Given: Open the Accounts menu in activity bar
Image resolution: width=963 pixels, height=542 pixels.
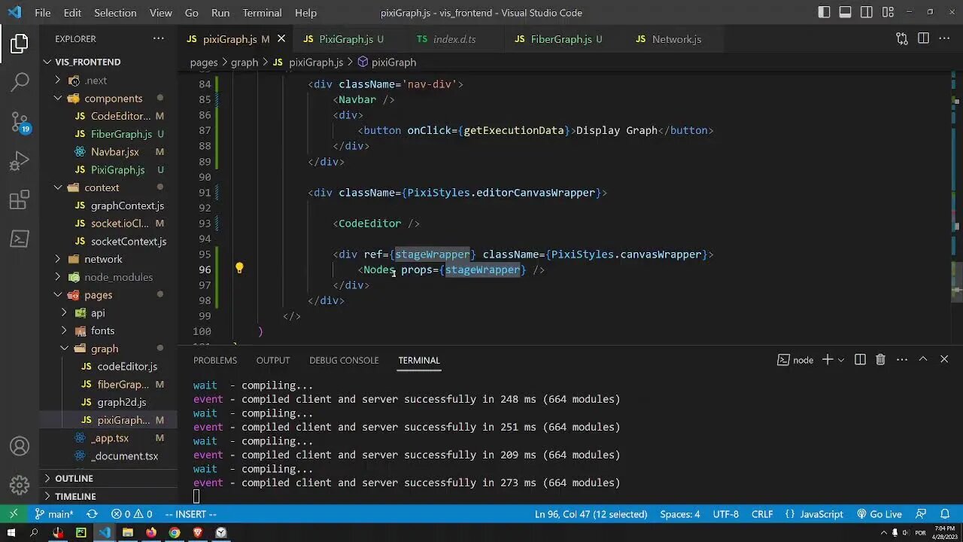Looking at the screenshot, I should [x=20, y=446].
